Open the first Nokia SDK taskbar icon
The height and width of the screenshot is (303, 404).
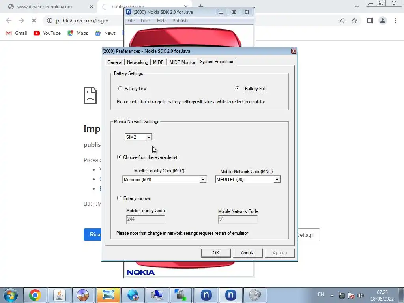pyautogui.click(x=206, y=295)
